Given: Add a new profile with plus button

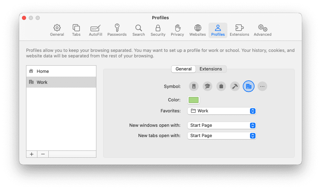Looking at the screenshot, I should point(32,154).
